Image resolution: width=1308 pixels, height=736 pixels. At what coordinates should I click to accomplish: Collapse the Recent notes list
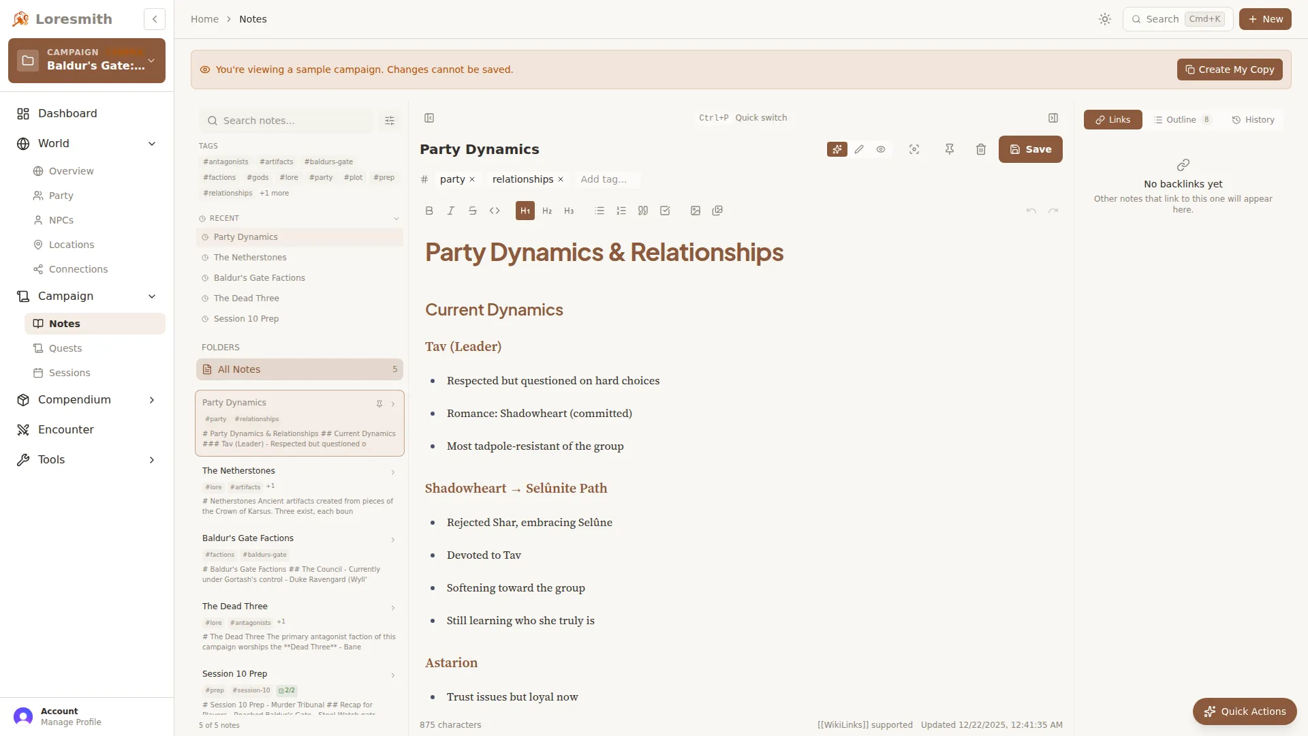(396, 218)
